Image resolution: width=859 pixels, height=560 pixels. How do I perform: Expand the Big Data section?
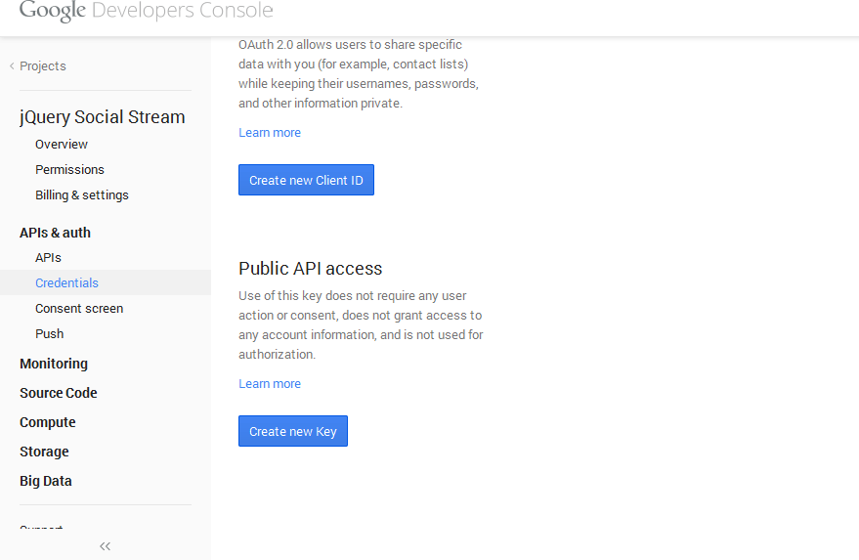pyautogui.click(x=46, y=481)
